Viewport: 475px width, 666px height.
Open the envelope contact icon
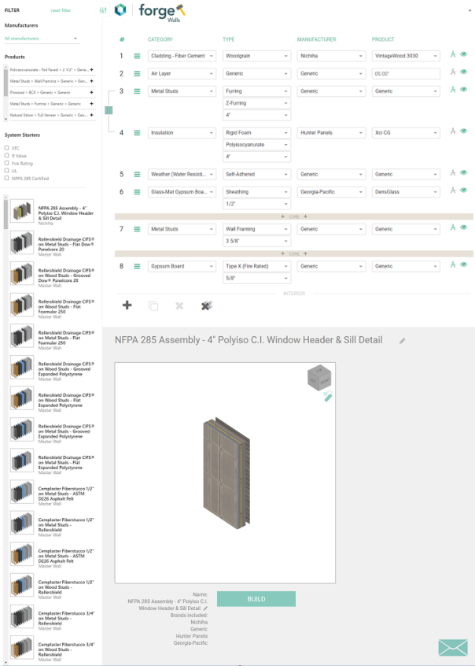coord(453,648)
